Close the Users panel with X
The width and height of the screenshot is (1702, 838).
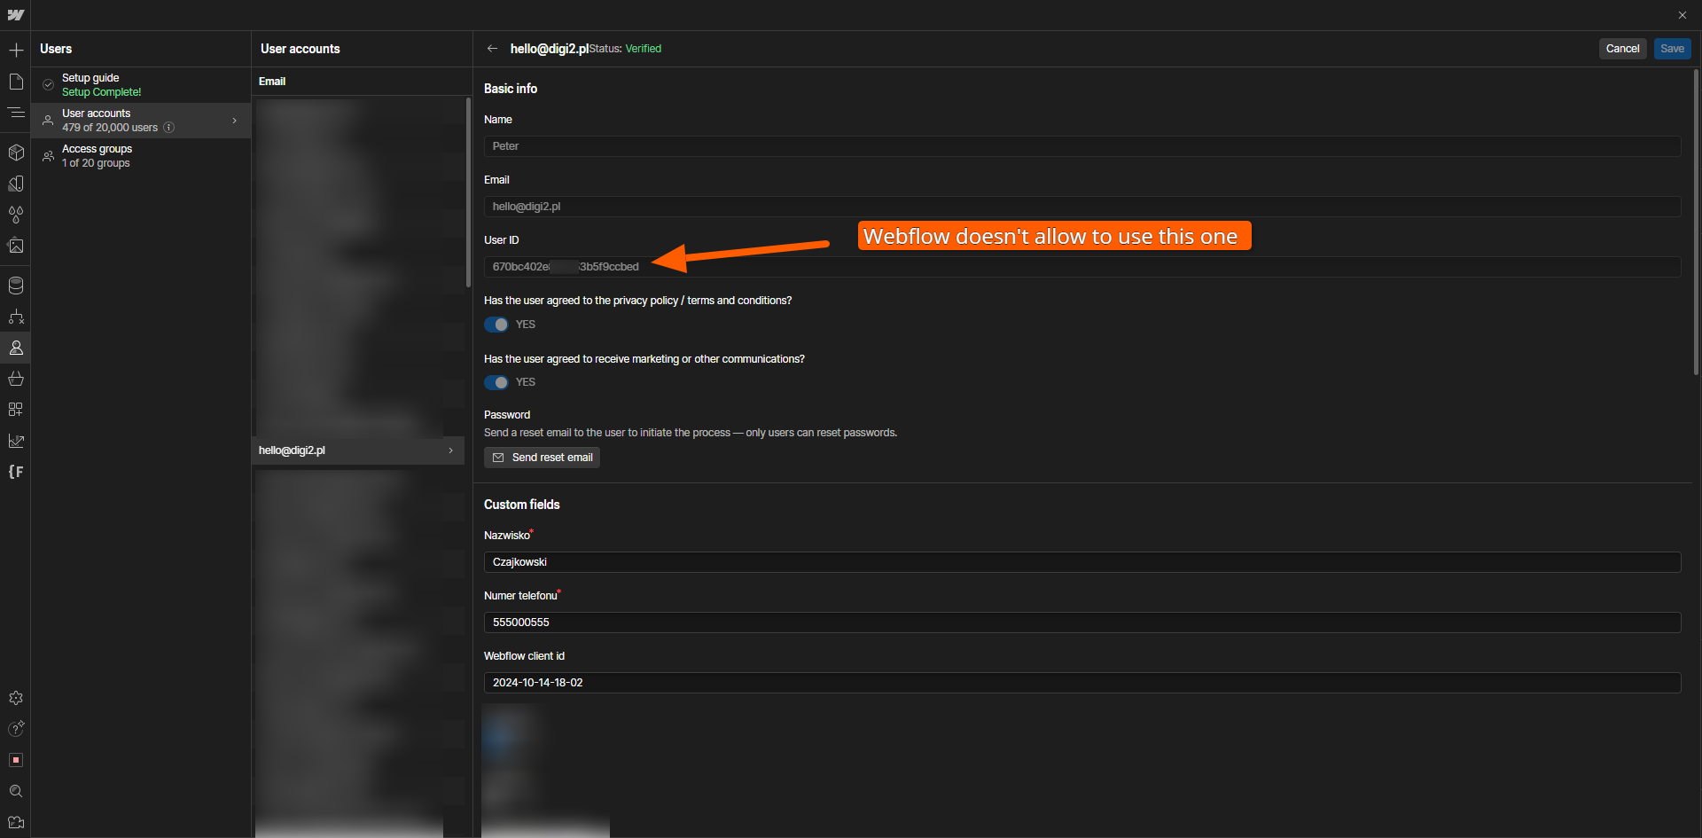click(x=1682, y=15)
